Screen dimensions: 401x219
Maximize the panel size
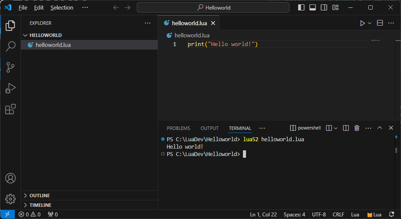[x=380, y=128]
